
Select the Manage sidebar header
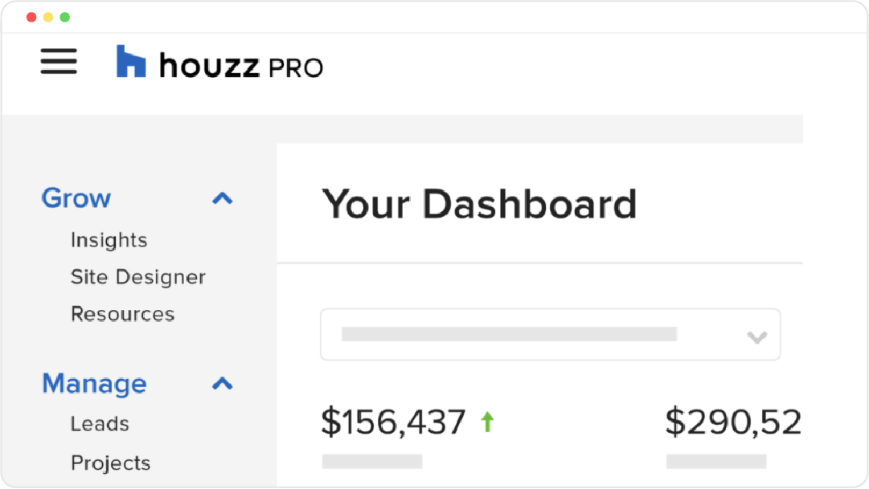click(94, 384)
